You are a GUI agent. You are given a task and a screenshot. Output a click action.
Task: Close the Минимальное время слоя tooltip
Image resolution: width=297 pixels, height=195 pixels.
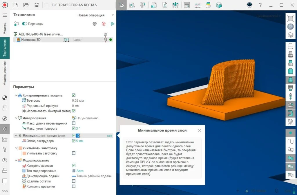tap(200, 130)
